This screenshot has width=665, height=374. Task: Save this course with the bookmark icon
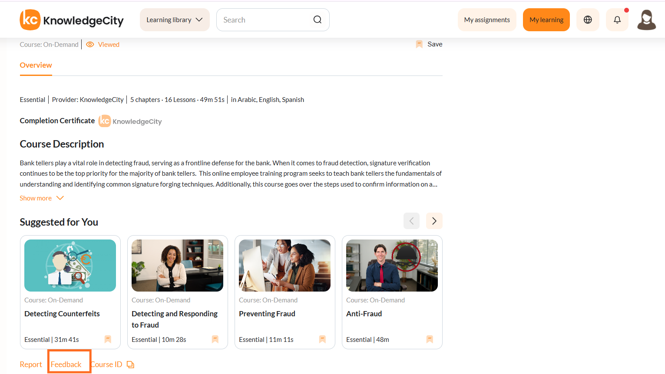tap(419, 44)
